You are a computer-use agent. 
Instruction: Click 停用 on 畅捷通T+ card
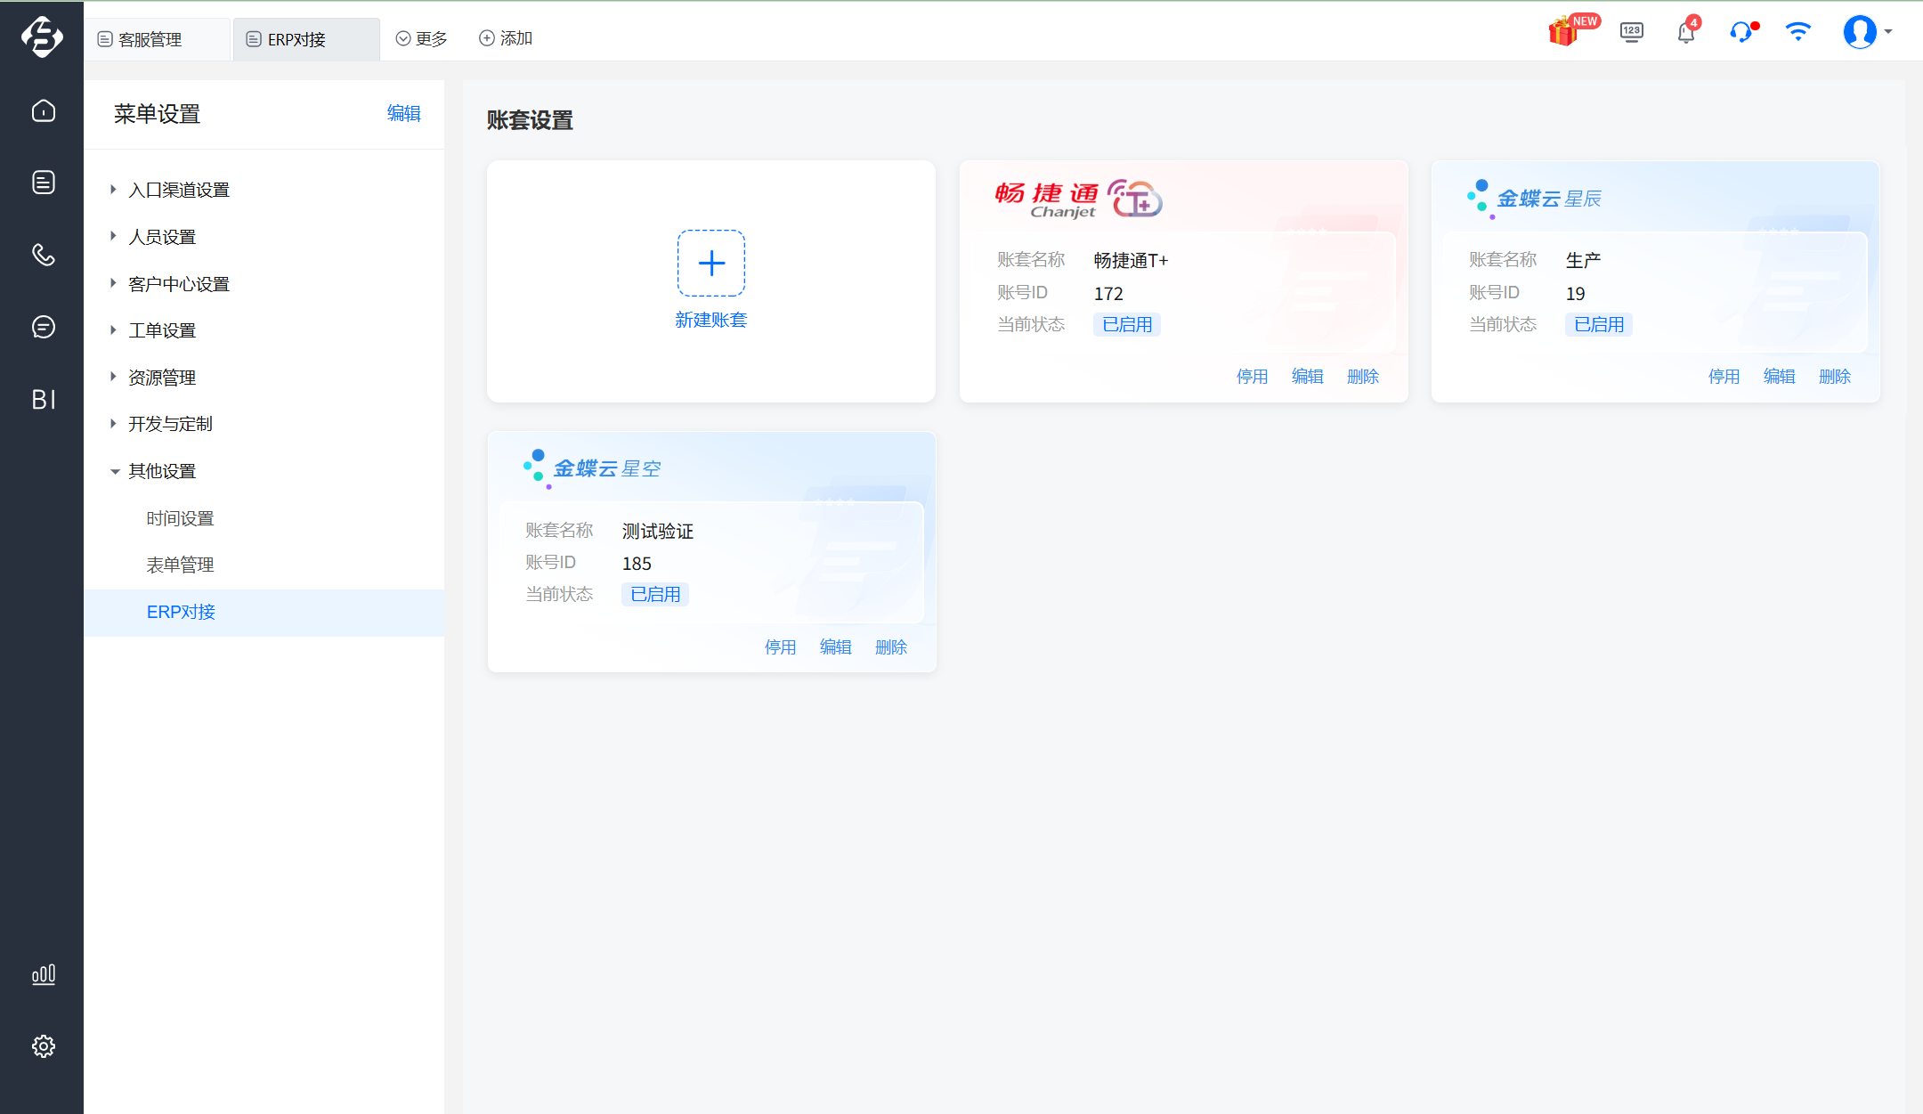tap(1252, 377)
